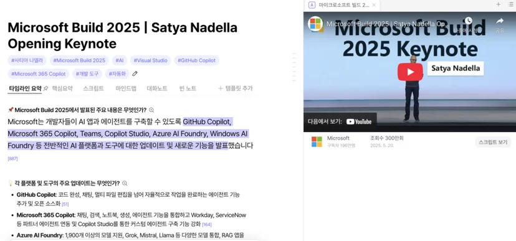Click the pencil icon to edit tags
Viewport: 516px width, 241px height.
[x=135, y=73]
